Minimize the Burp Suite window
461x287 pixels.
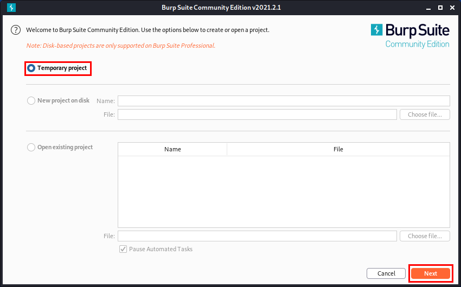click(x=428, y=8)
